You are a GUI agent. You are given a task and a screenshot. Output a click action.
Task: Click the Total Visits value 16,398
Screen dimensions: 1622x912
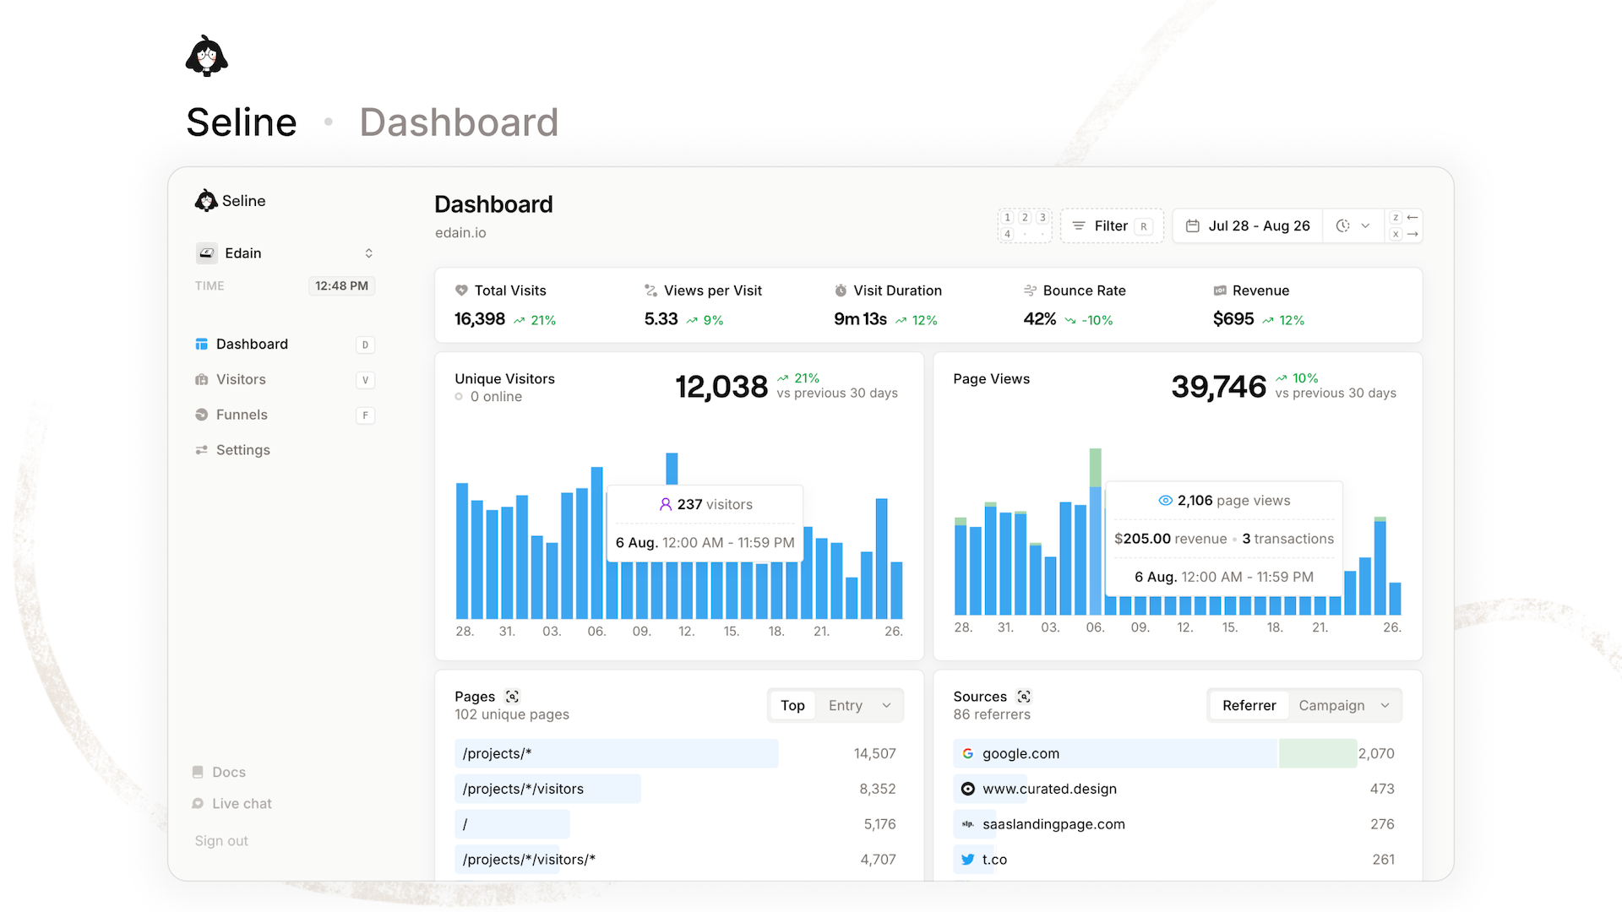click(x=480, y=319)
